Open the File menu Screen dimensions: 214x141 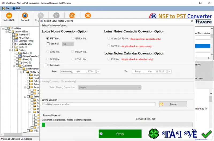click(6, 8)
